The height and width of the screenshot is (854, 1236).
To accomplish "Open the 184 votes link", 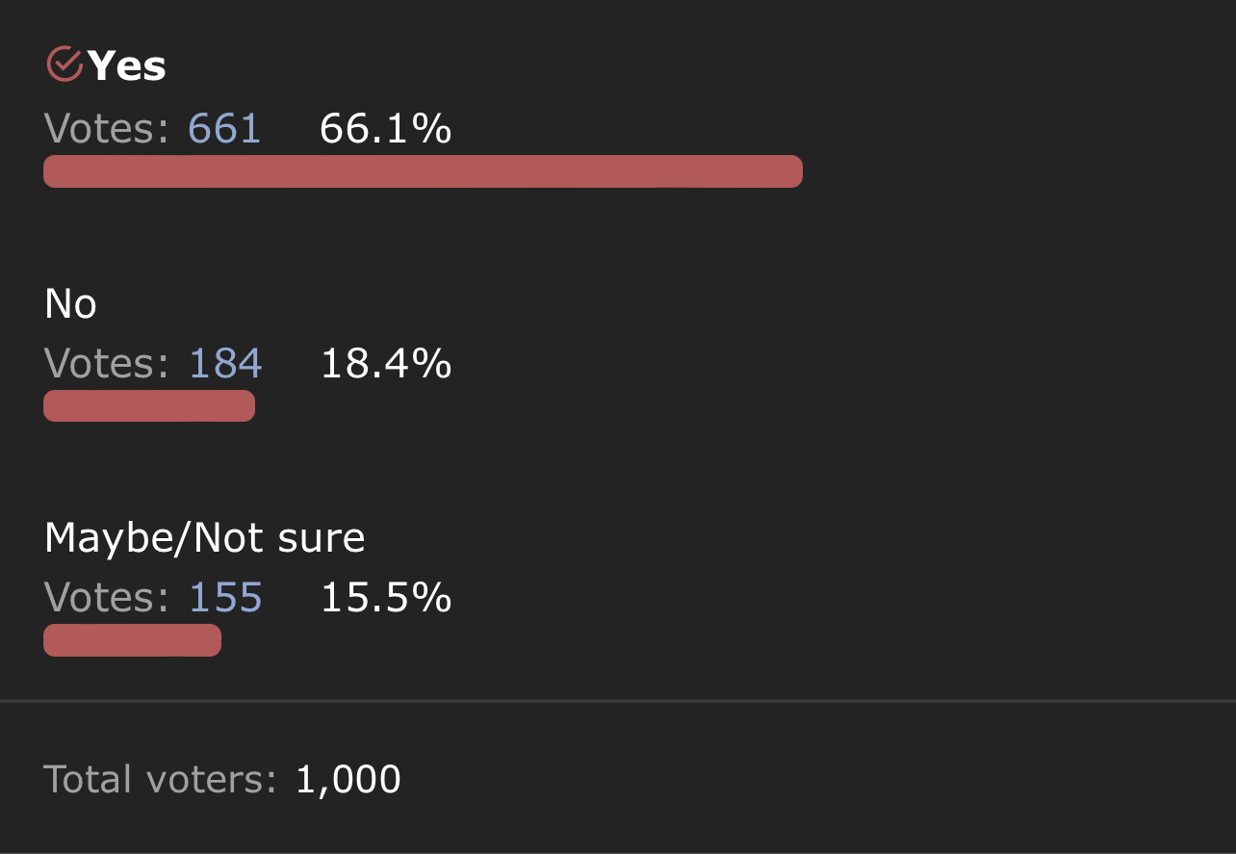I will pos(225,363).
